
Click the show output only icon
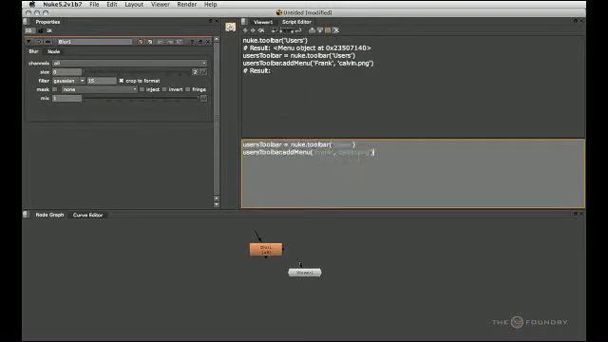pos(320,30)
